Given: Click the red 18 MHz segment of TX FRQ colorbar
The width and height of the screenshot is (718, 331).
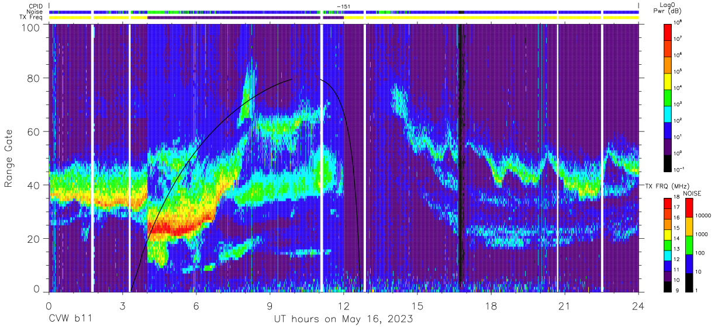Looking at the screenshot, I should point(667,203).
